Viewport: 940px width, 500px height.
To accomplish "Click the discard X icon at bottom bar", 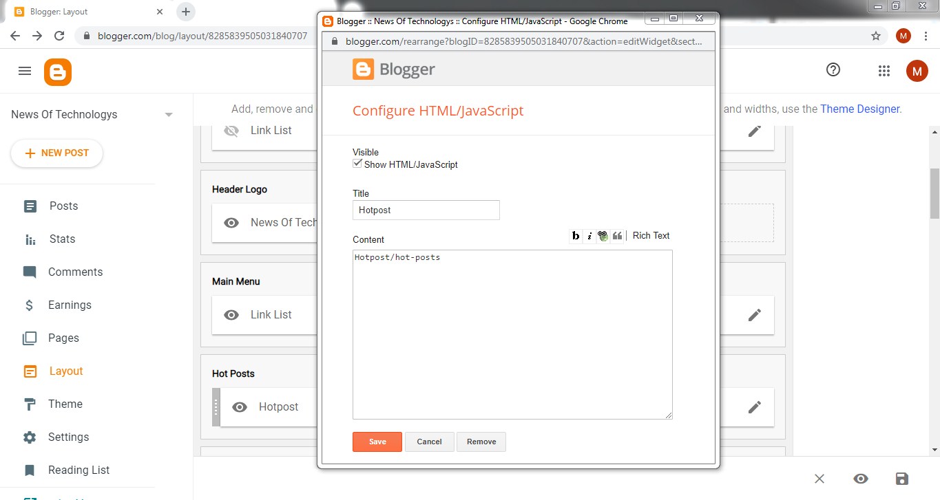I will [x=819, y=479].
